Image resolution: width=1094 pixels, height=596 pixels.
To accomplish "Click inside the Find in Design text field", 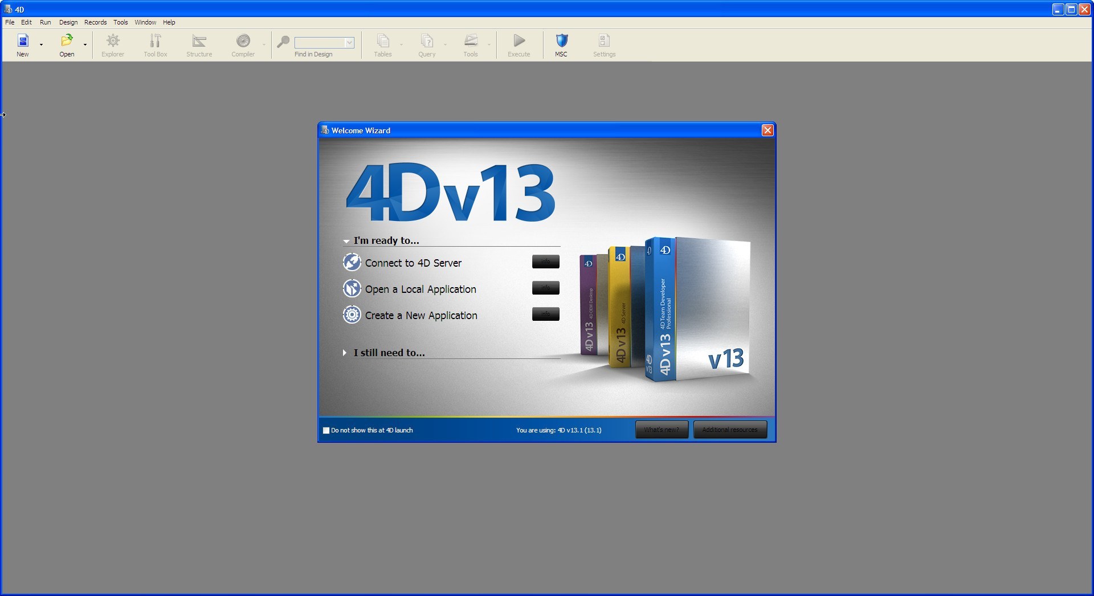I will tap(320, 43).
